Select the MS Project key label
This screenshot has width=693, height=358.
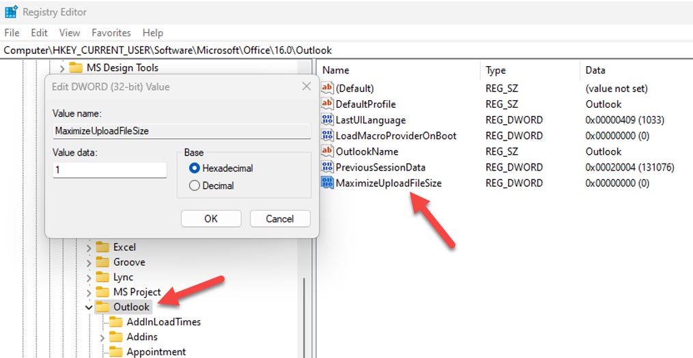tap(137, 293)
